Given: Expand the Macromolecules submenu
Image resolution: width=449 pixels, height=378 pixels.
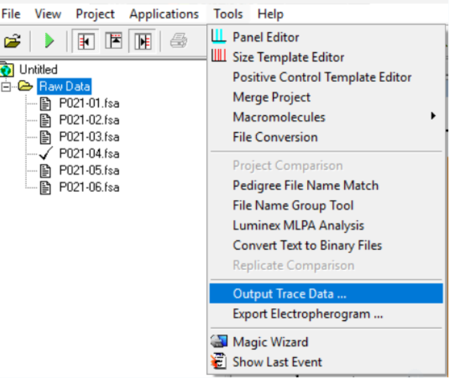Looking at the screenshot, I should pos(433,117).
